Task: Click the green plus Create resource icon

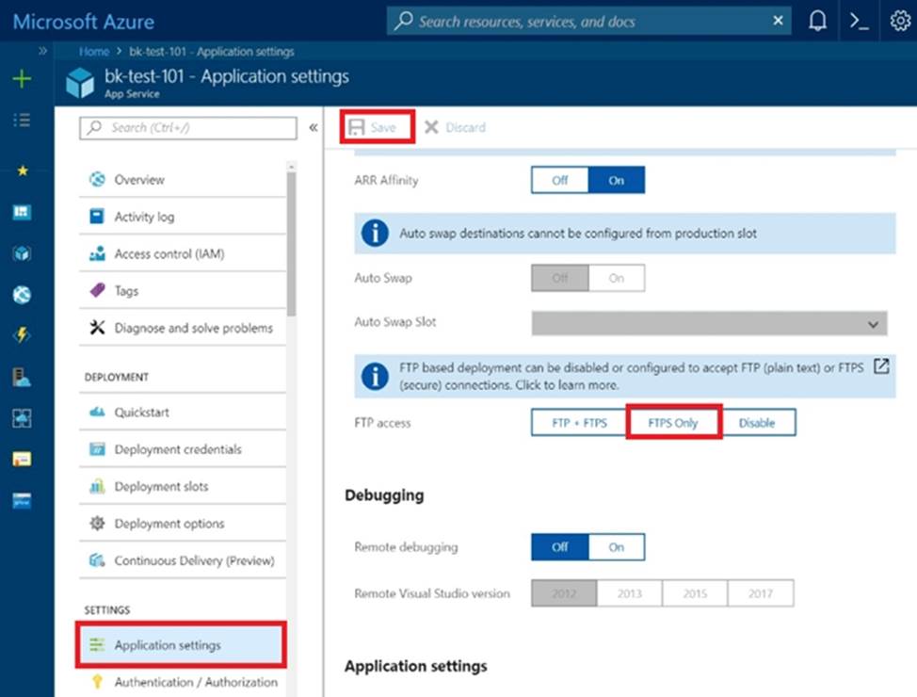Action: click(x=22, y=78)
